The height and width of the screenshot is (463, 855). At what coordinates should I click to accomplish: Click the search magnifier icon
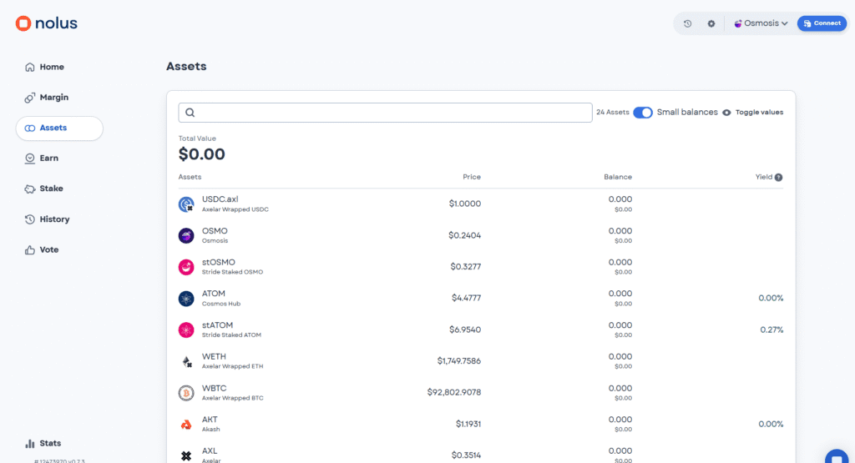[190, 113]
